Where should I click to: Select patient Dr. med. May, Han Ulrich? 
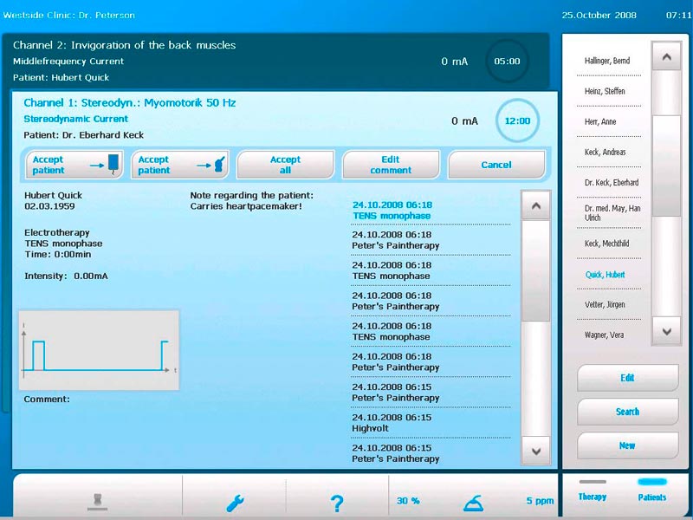pyautogui.click(x=608, y=212)
